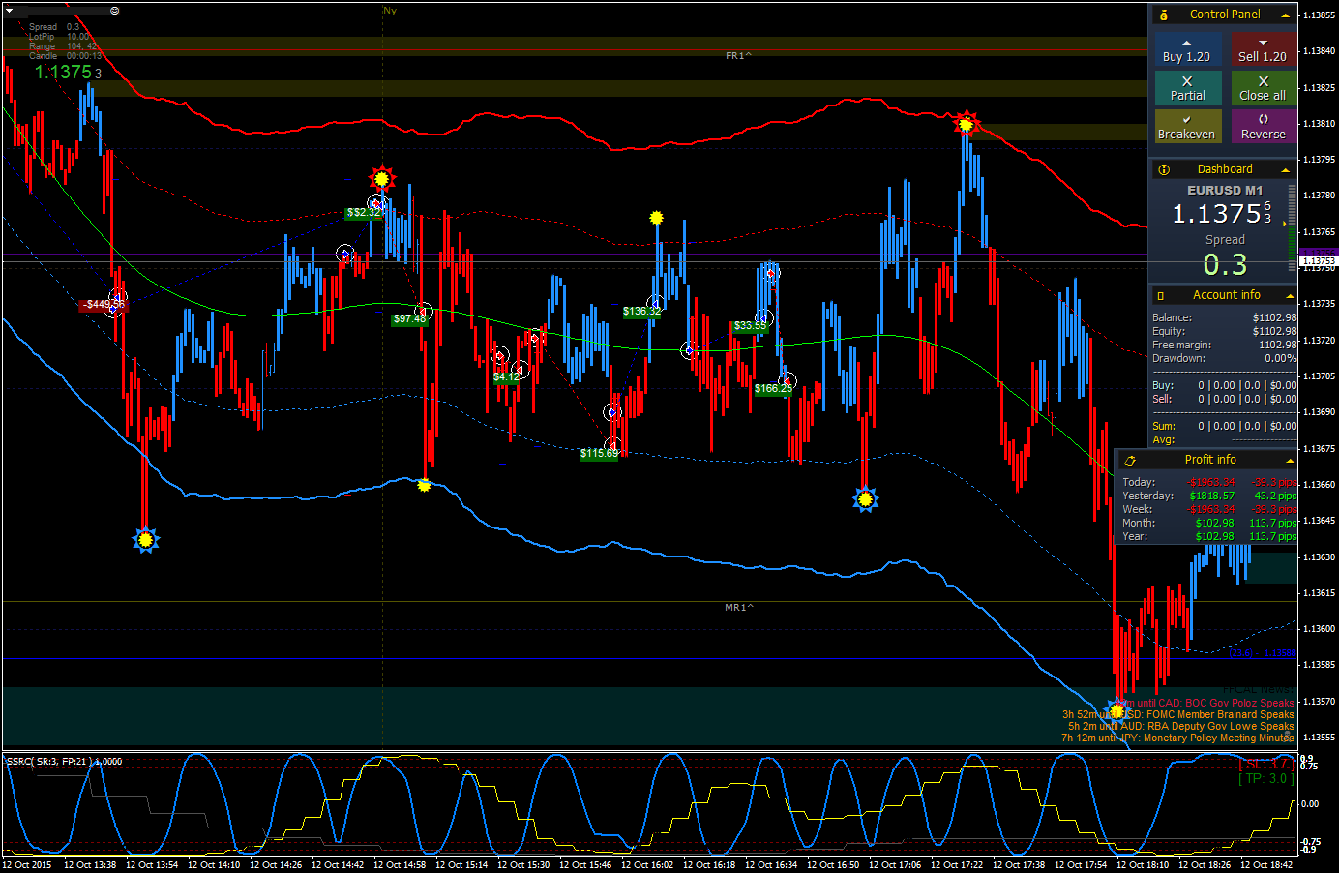Click the RBA Deputy Gov Lowe Speaks news line
1339x873 pixels.
click(x=1181, y=726)
